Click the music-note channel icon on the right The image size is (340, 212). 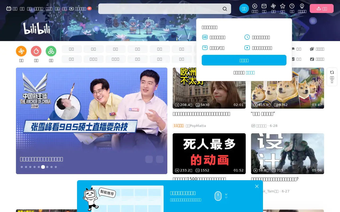[x=312, y=59]
